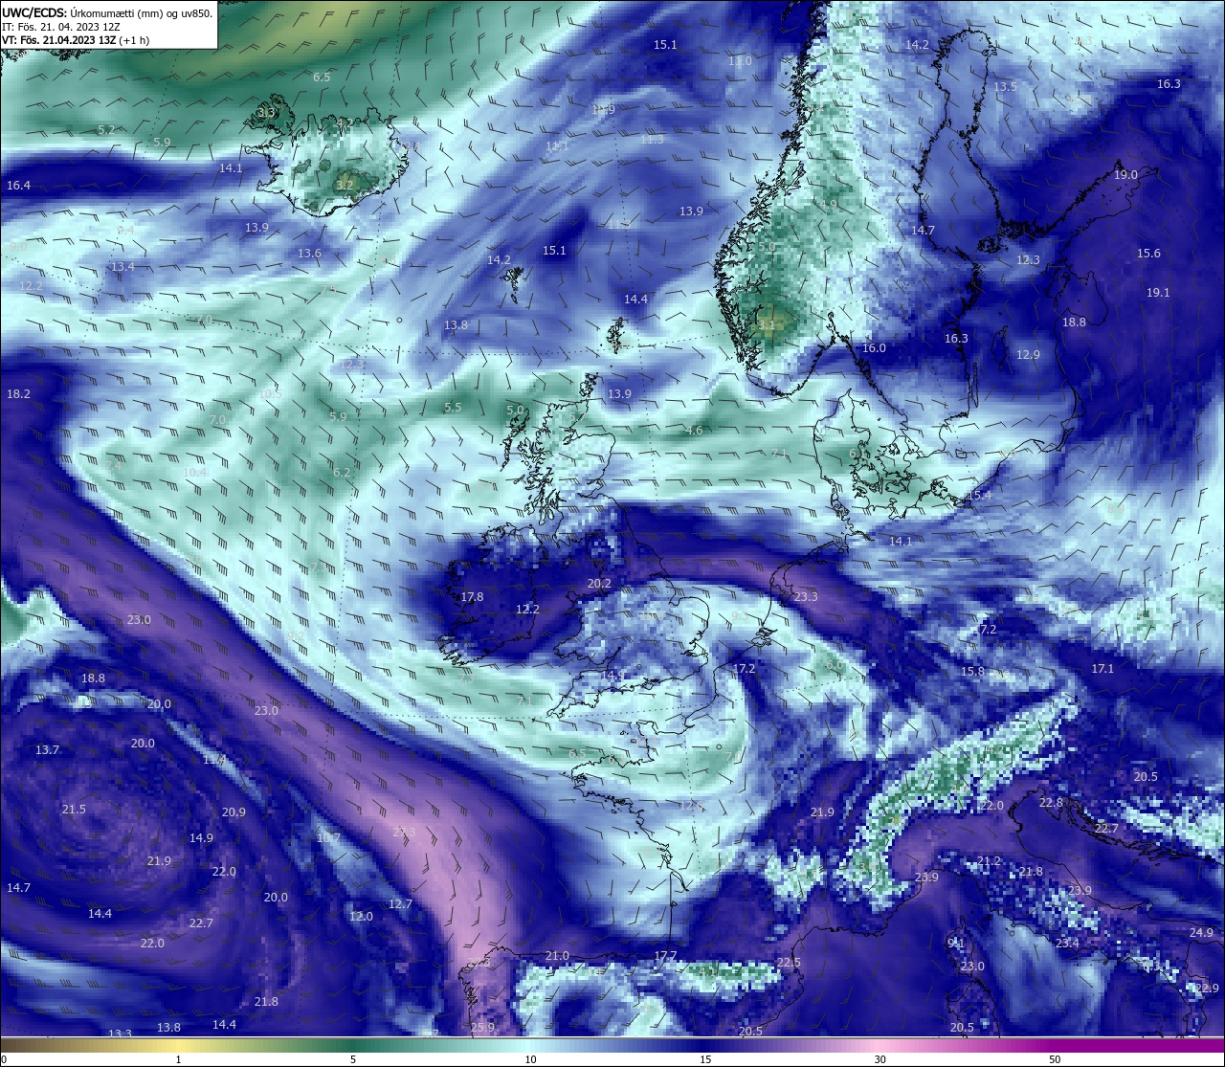
Task: Click the map value 23.4
Action: (1067, 943)
